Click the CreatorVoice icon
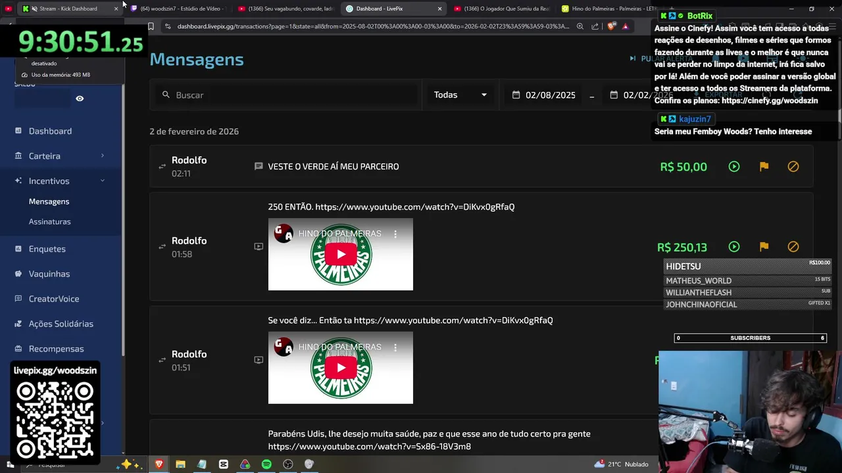Image resolution: width=842 pixels, height=473 pixels. (18, 298)
